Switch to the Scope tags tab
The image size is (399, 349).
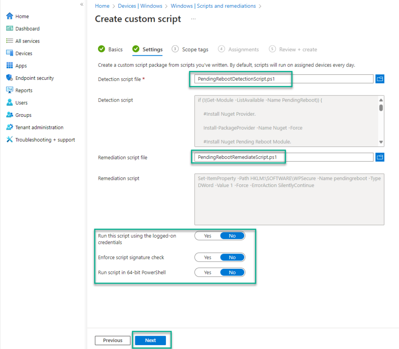point(190,49)
